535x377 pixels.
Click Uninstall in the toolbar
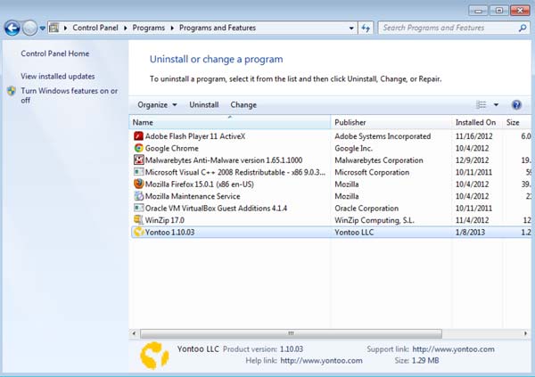coord(204,105)
